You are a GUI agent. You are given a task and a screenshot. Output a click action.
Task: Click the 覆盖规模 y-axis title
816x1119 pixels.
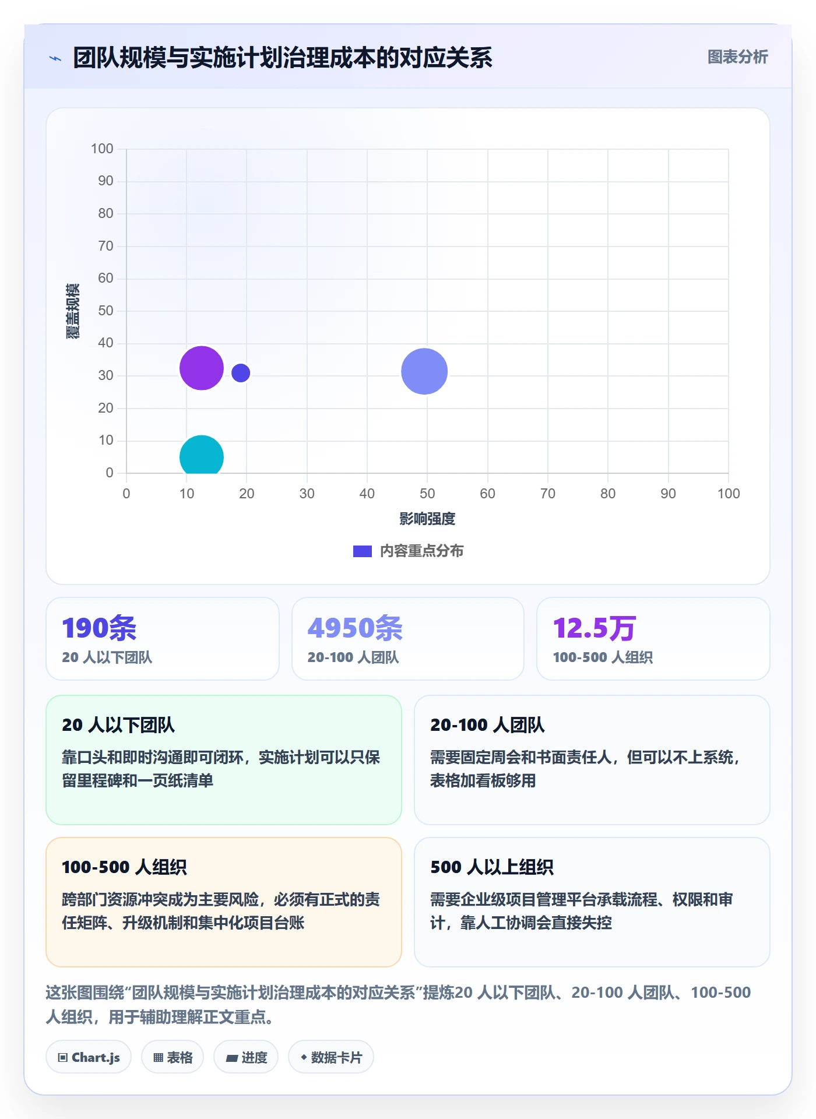[x=73, y=311]
